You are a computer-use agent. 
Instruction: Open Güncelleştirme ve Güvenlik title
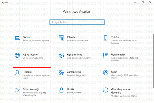[121, 91]
